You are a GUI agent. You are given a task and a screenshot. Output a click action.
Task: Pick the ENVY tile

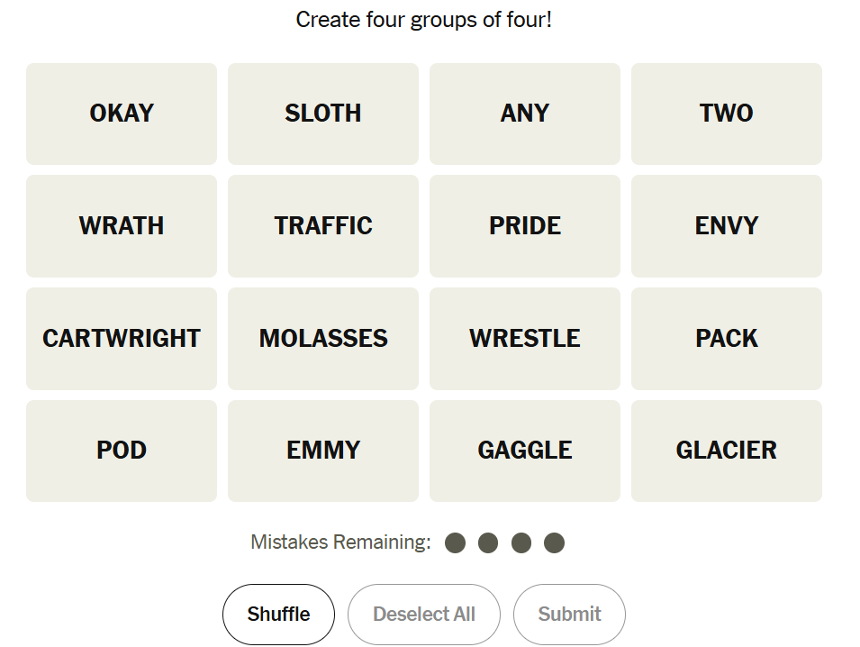pyautogui.click(x=727, y=226)
